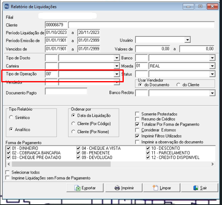
Task: Click the Imprimir printer icon
Action: [117, 188]
